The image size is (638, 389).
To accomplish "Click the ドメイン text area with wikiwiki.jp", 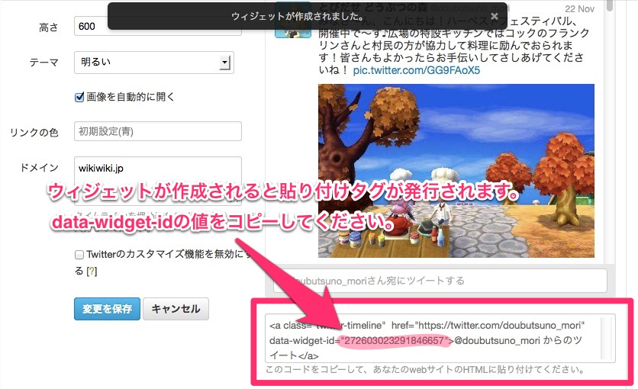I will (x=158, y=181).
